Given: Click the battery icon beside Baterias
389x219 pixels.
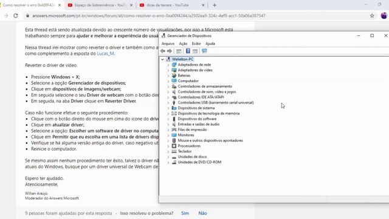Looking at the screenshot, I should click(x=174, y=75).
